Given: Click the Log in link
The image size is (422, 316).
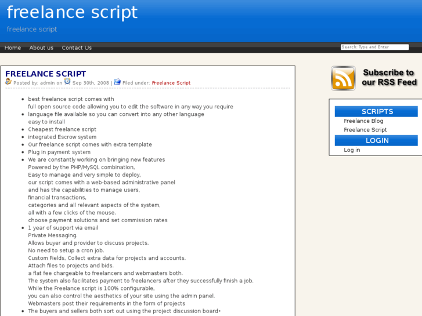Looking at the screenshot, I should tap(352, 150).
